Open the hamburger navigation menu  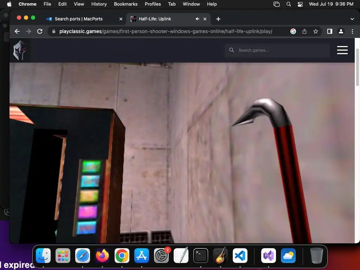(x=342, y=50)
